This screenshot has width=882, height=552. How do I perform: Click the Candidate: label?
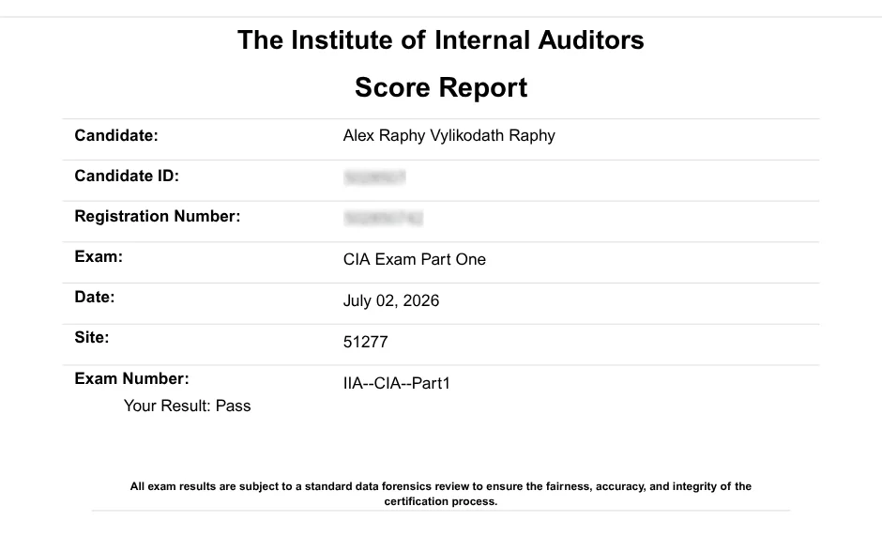pos(116,135)
